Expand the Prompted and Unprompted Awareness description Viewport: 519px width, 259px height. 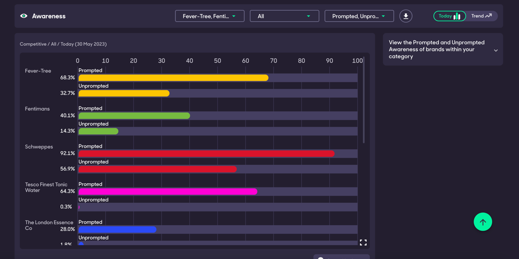tap(495, 50)
